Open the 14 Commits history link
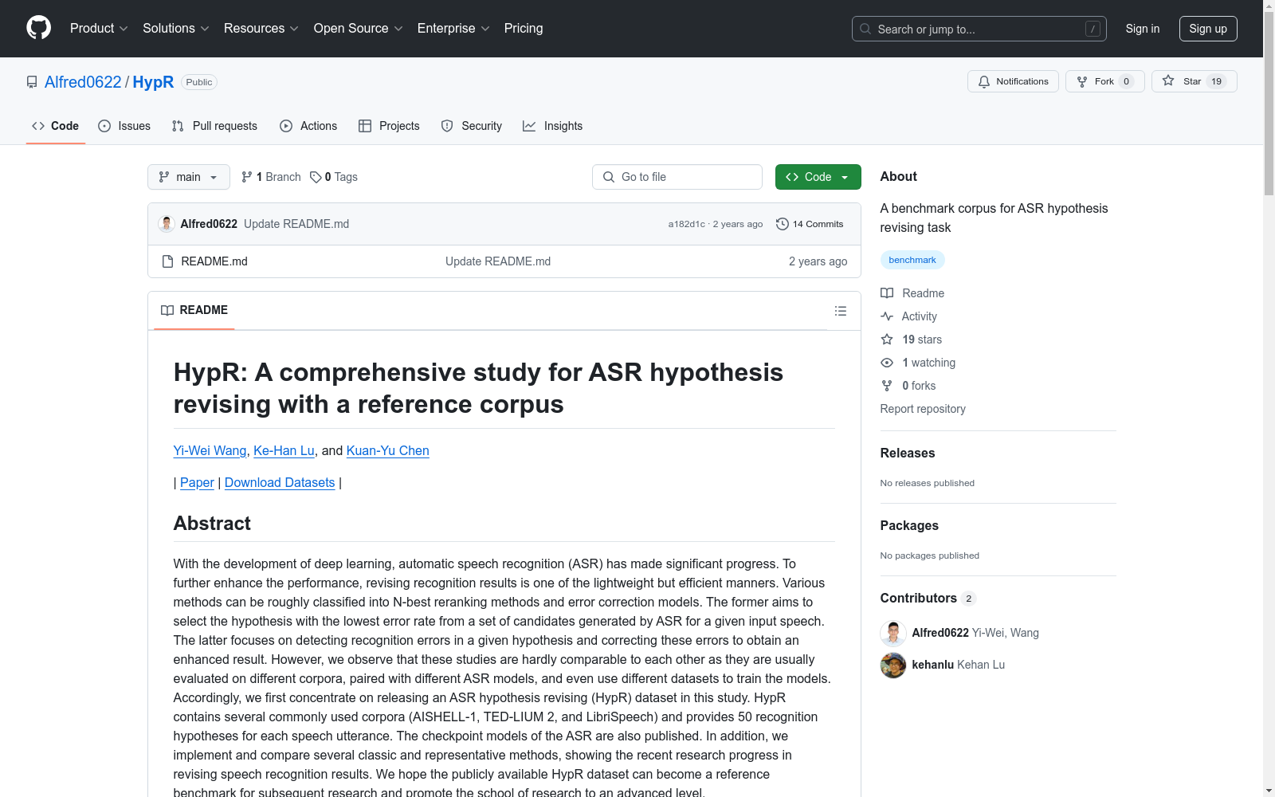The height and width of the screenshot is (797, 1275). (x=810, y=224)
